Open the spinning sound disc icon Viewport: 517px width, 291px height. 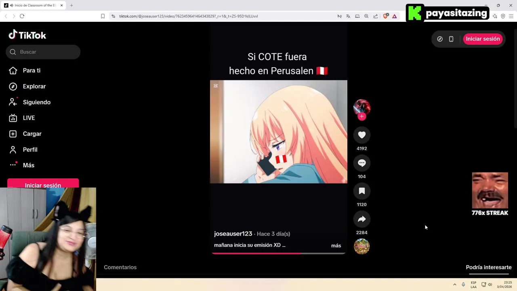tap(361, 246)
